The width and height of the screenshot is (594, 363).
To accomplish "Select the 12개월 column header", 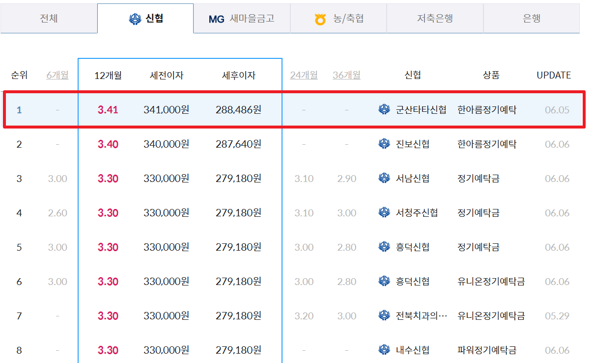I will click(x=108, y=75).
